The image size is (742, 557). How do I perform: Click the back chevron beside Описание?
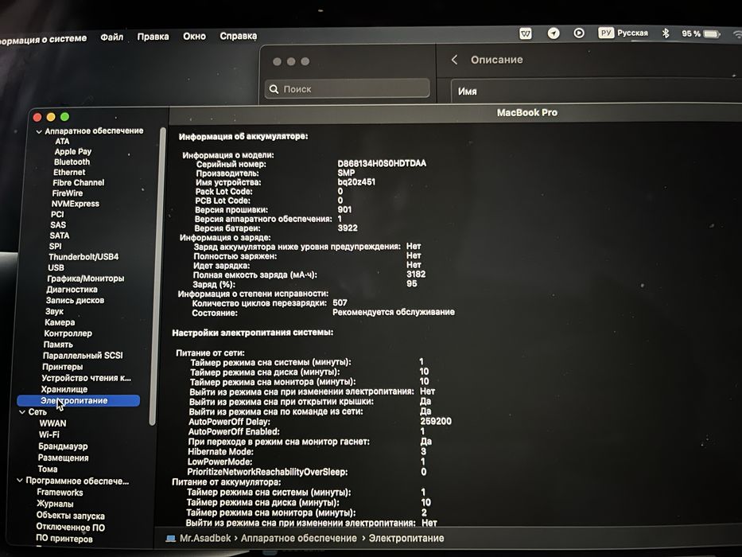click(x=454, y=60)
